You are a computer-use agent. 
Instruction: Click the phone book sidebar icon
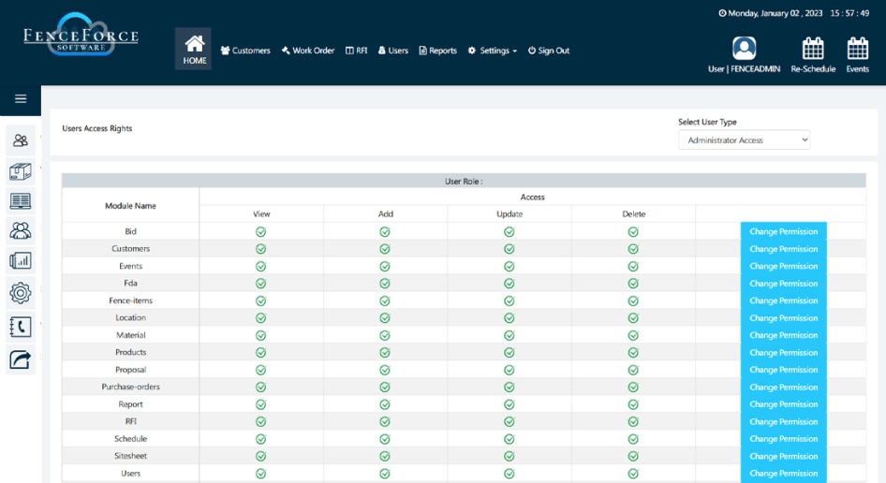point(21,327)
